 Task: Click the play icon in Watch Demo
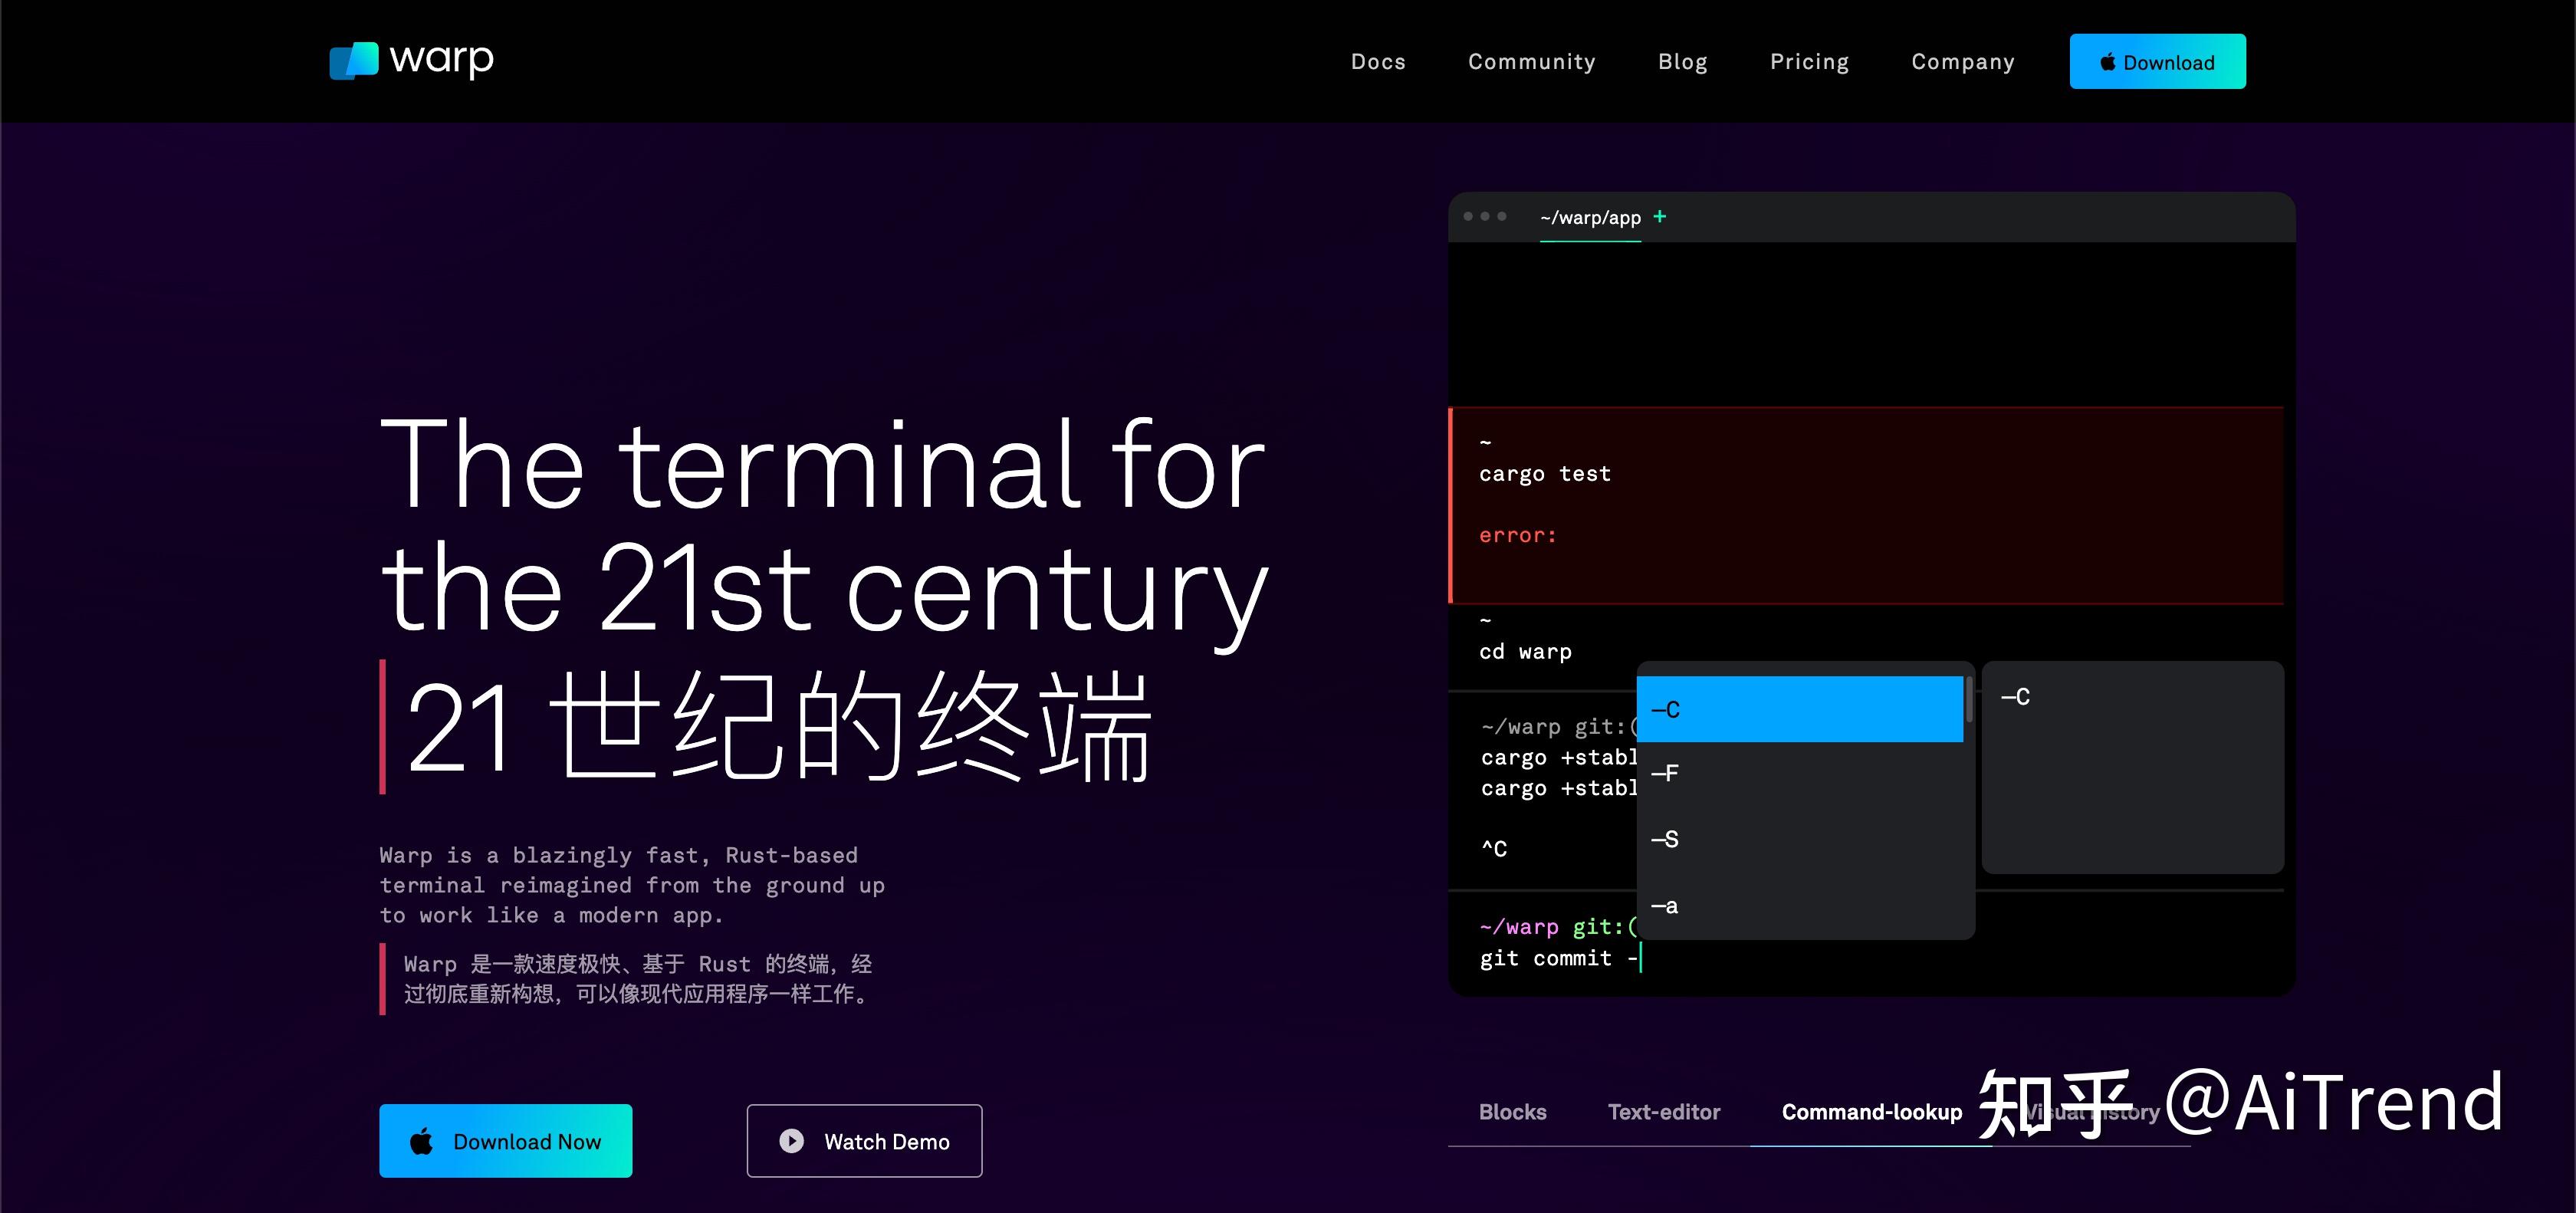pyautogui.click(x=791, y=1141)
